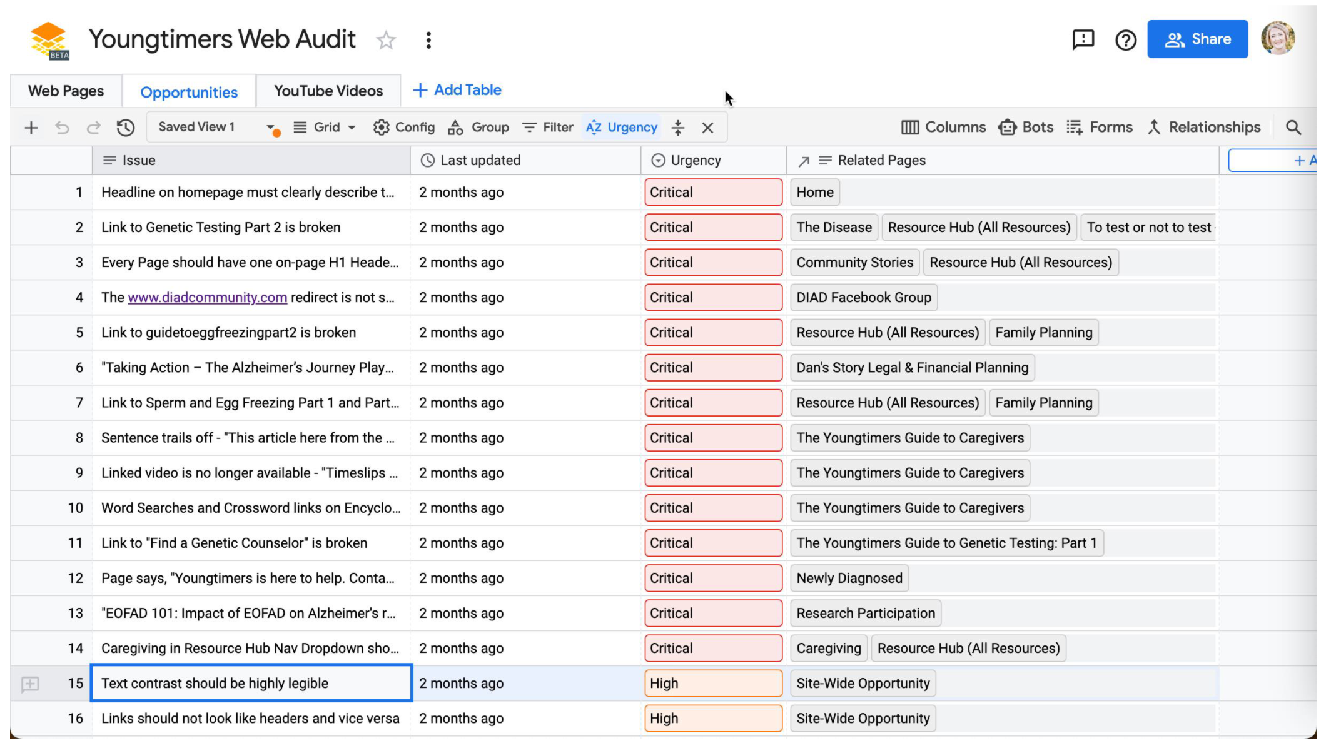Close the view toolbar with the X icon
This screenshot has height=748, width=1331.
(x=707, y=128)
